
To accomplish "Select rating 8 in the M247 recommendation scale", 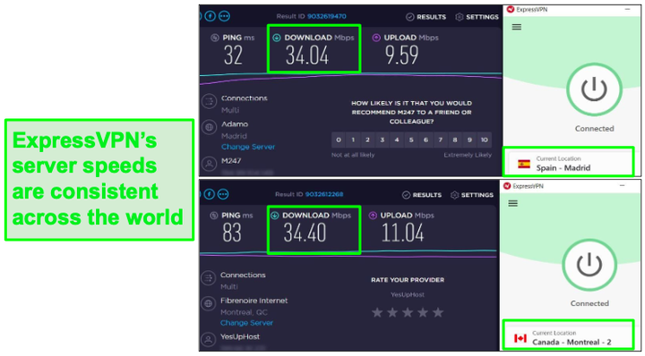I will pos(455,140).
